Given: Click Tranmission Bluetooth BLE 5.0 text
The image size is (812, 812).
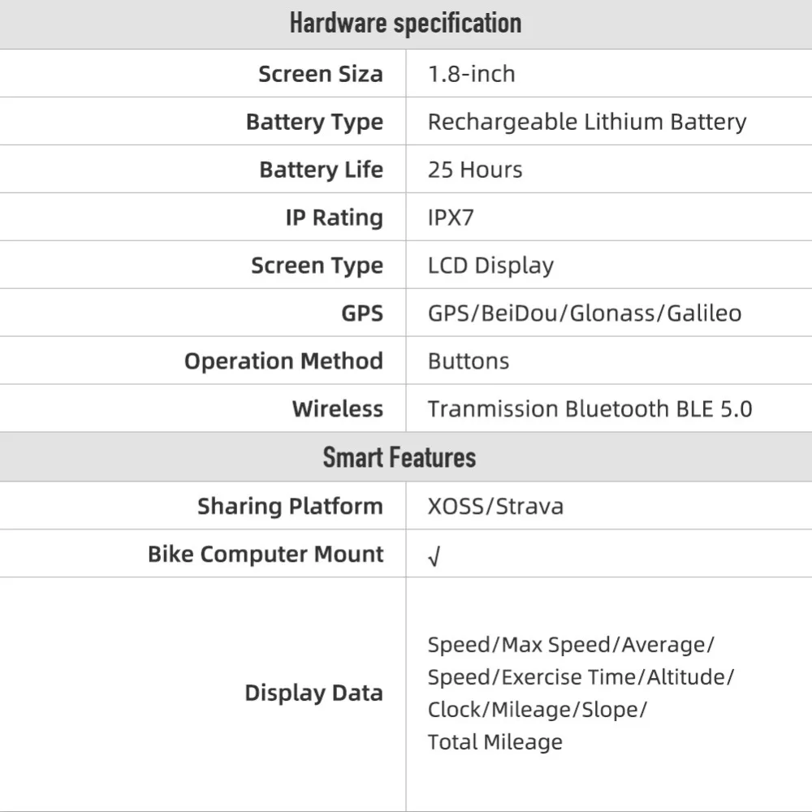Looking at the screenshot, I should coord(590,409).
